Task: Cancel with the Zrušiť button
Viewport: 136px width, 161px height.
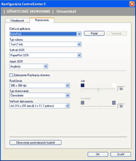Action: click(121, 154)
